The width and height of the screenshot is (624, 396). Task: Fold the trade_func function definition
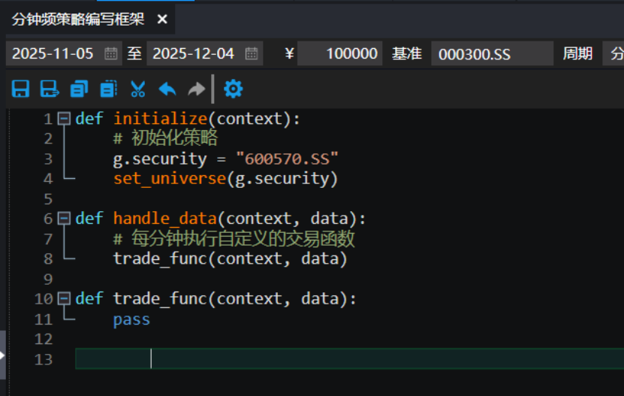[64, 299]
